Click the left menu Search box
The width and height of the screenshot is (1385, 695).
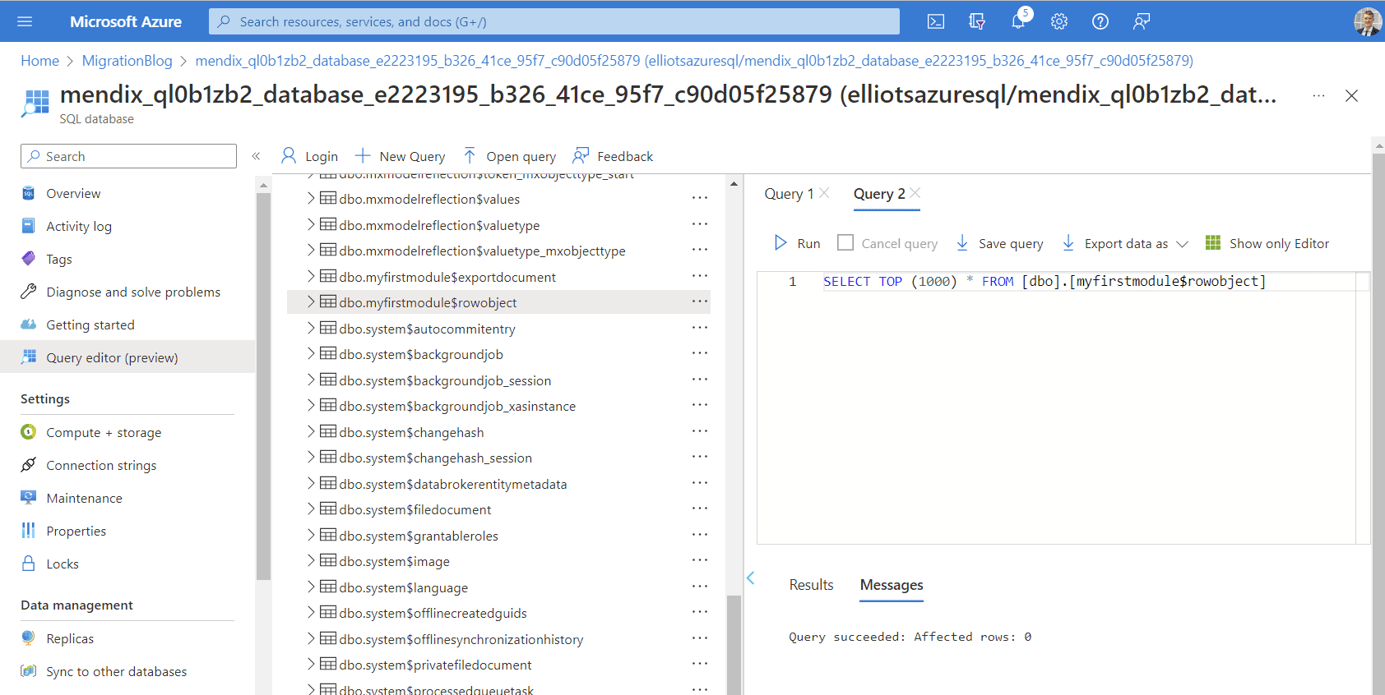(x=128, y=156)
